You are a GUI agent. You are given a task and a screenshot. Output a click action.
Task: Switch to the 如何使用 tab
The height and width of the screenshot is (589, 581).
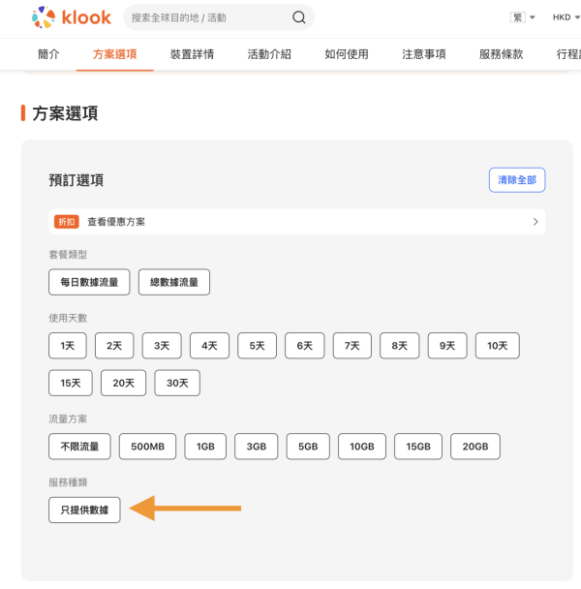347,54
